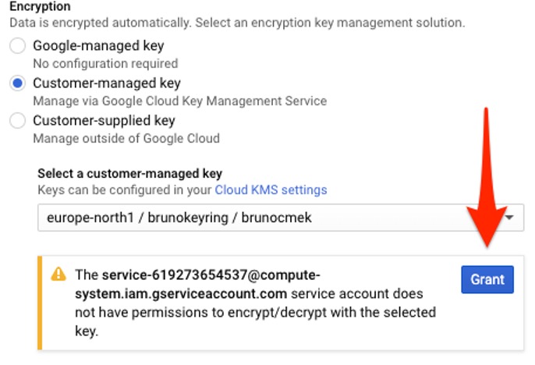535x365 pixels.
Task: Click the "Customer-supplied key" label text
Action: 104,121
